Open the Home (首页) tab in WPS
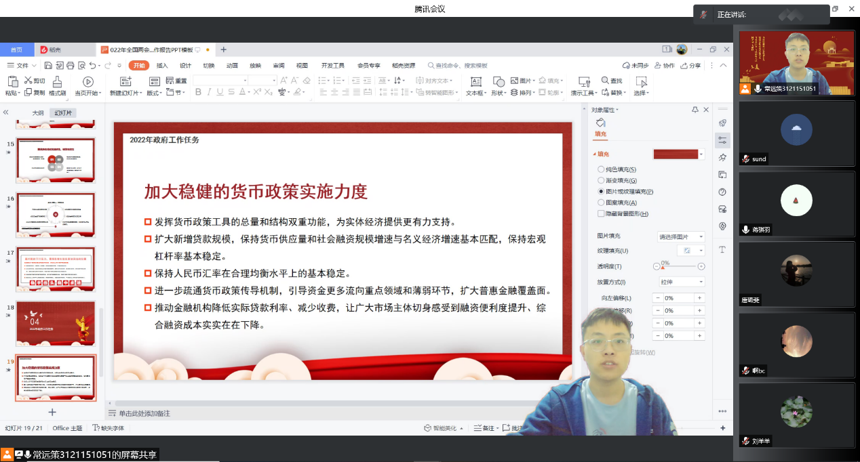 (16, 49)
